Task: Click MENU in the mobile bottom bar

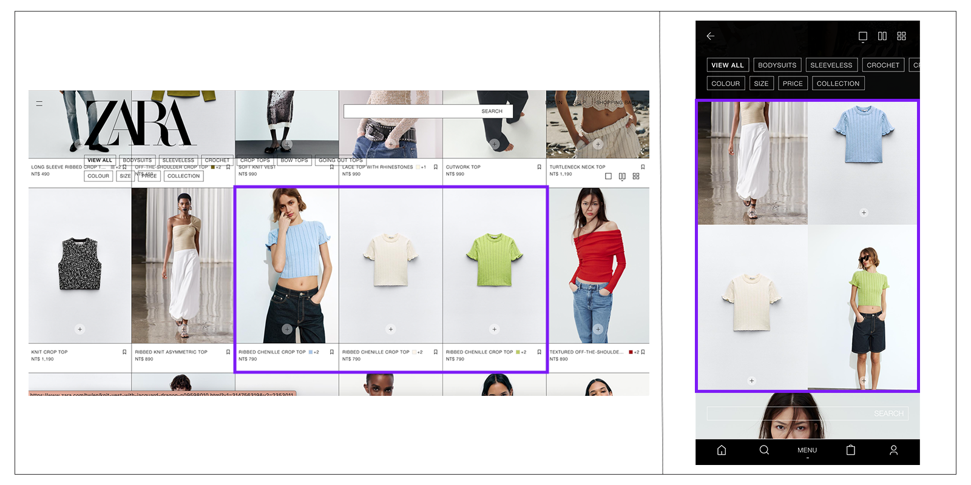Action: [807, 450]
